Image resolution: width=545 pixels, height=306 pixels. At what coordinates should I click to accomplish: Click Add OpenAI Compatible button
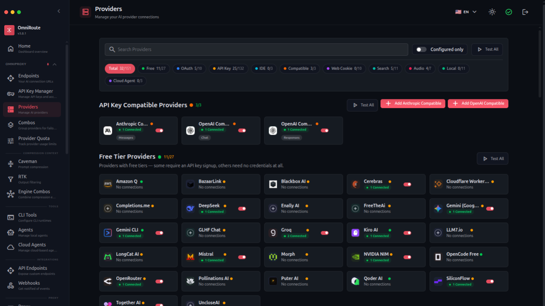tap(478, 103)
